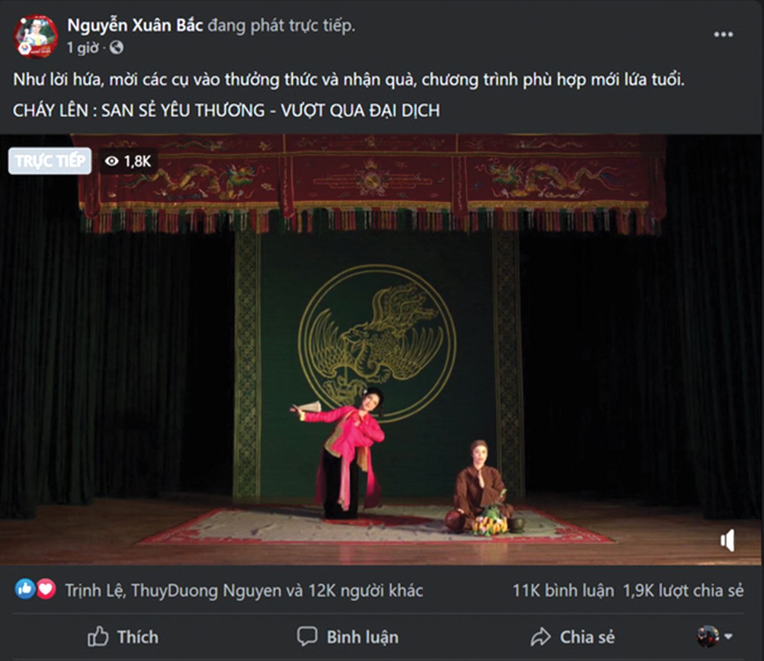Click the TRỰC TIẾP live badge

point(50,161)
